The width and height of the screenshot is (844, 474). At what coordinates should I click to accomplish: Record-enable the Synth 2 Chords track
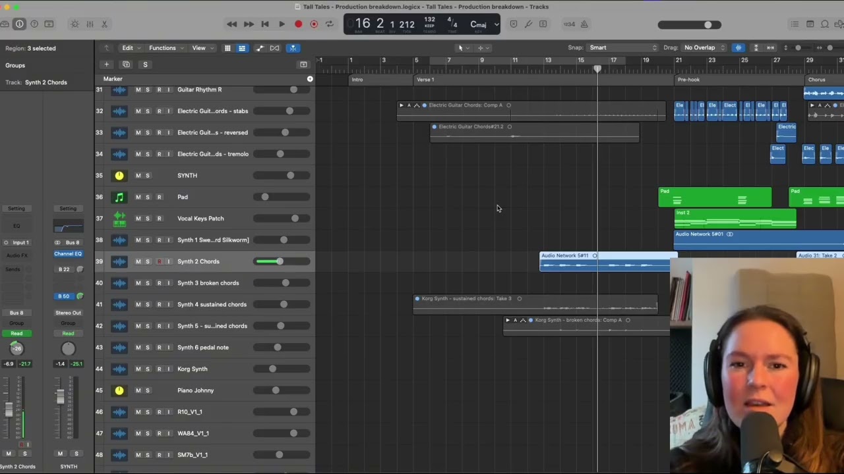pyautogui.click(x=159, y=261)
